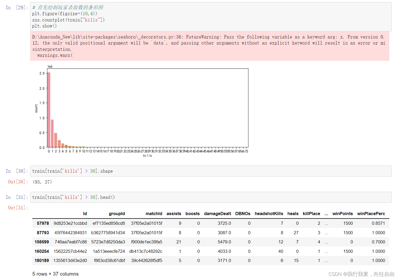Click damageDealt value 5479.0
The width and height of the screenshot is (398, 279).
pos(224,242)
